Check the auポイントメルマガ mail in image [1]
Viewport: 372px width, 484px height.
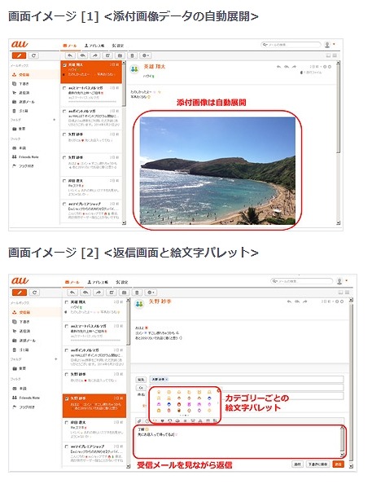[64, 111]
